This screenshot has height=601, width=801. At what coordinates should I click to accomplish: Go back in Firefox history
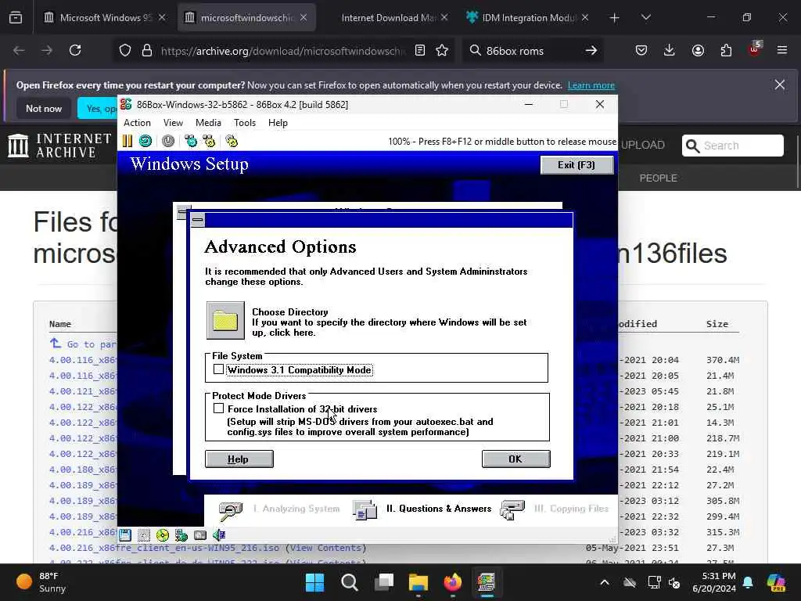[x=19, y=50]
